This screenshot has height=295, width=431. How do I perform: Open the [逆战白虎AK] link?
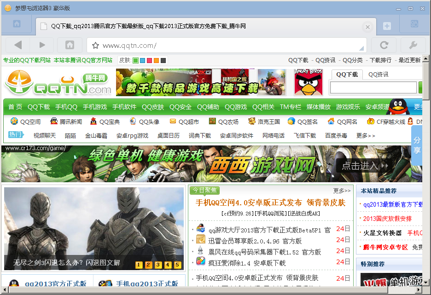303,214
